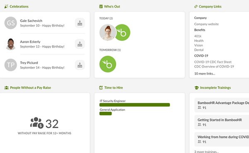Open the CDC Overview of COVID-19 link
The width and height of the screenshot is (249, 153).
tap(214, 67)
